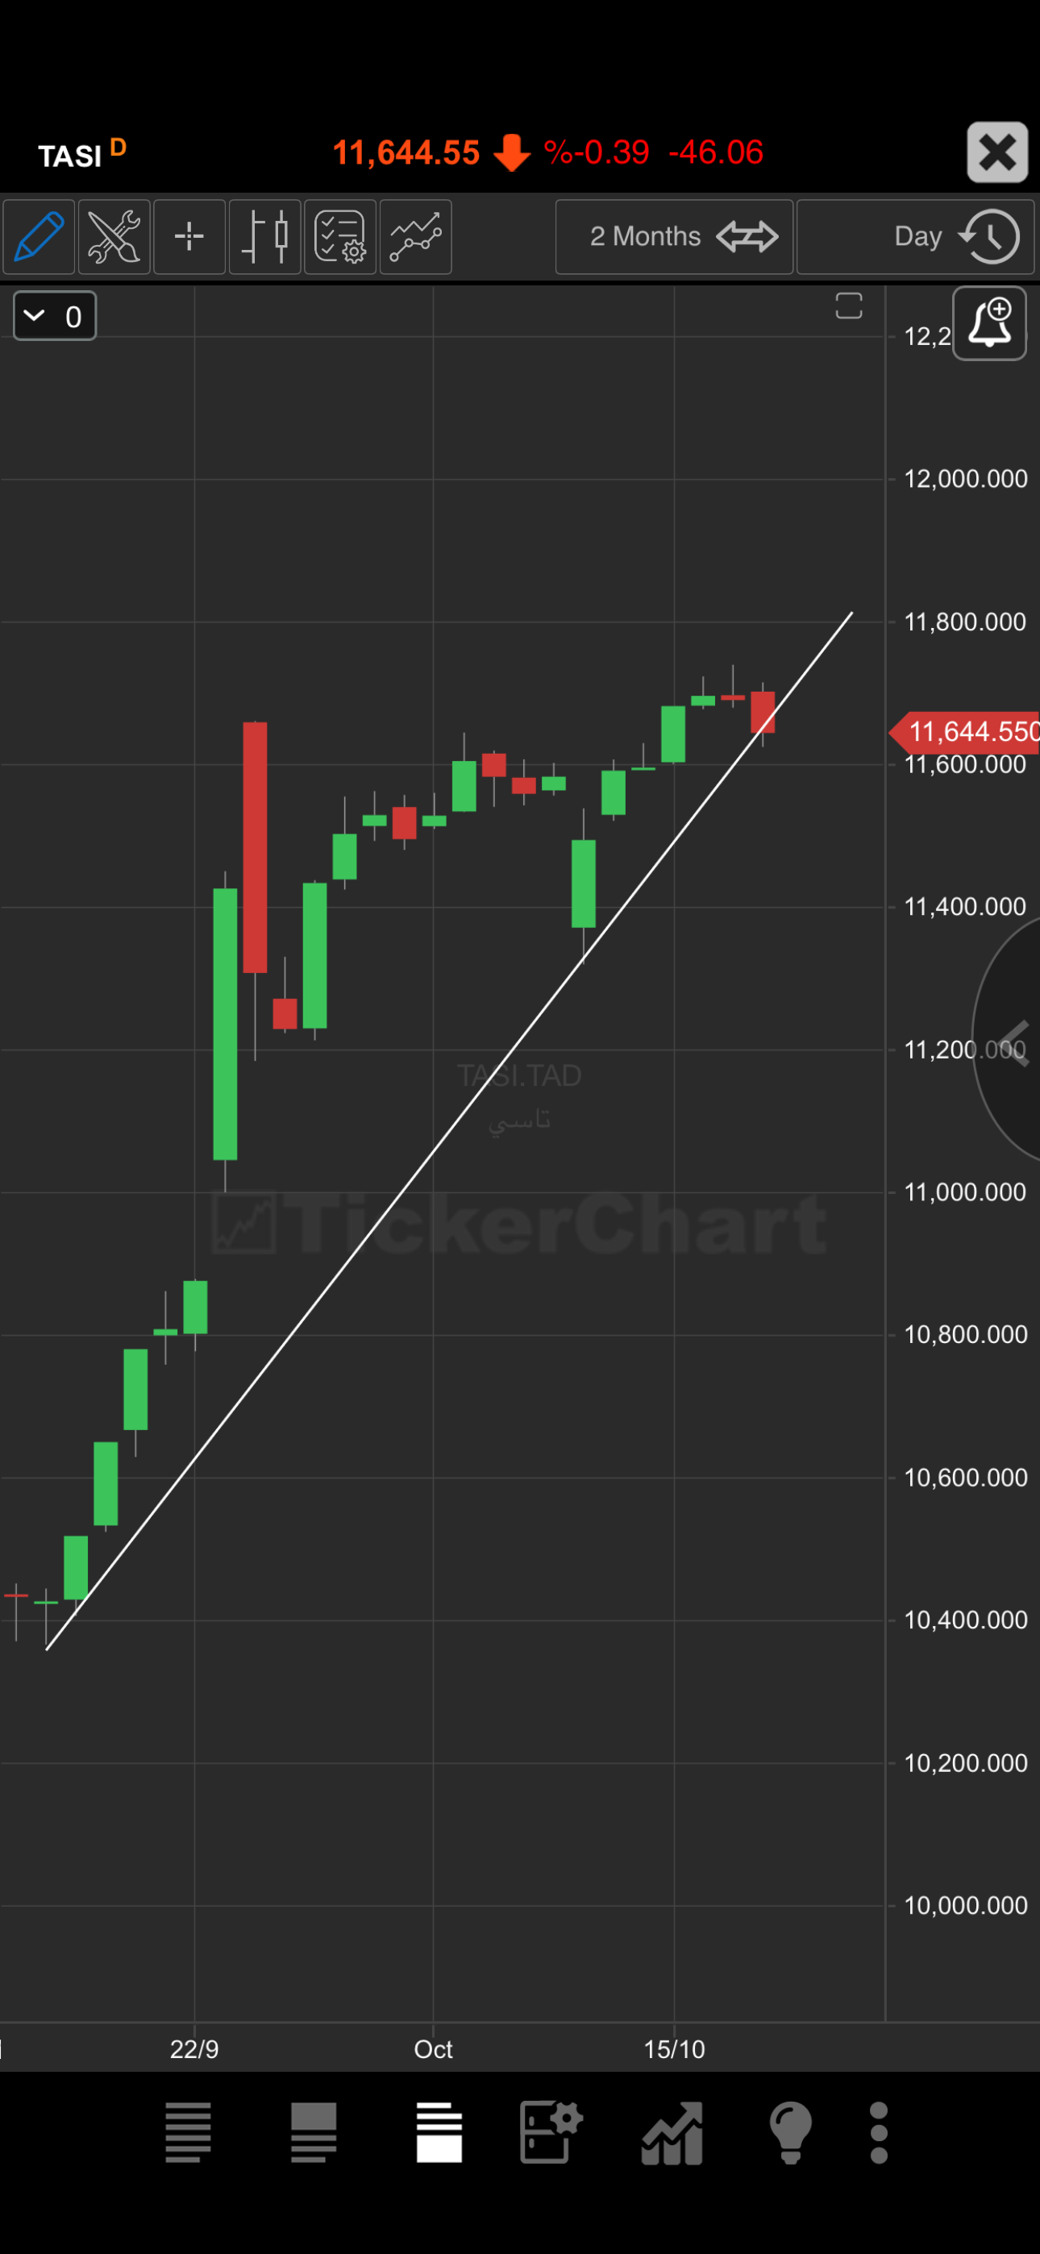
Task: Activate the crosshair cursor tool
Action: click(189, 236)
